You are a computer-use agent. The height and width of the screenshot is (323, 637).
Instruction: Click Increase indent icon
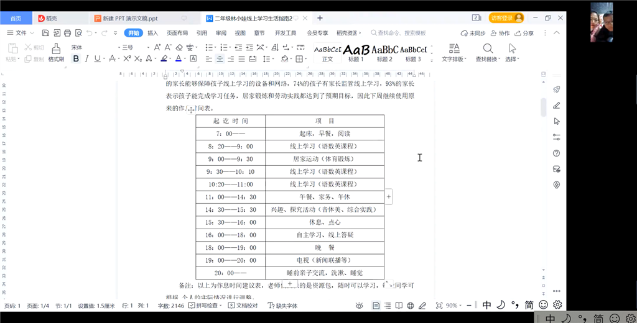point(249,47)
